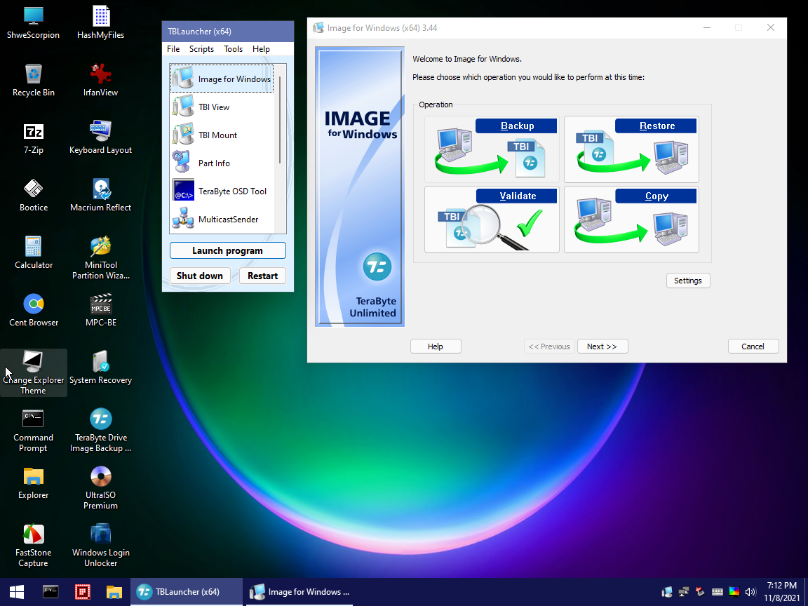
Task: Select Image for Windows in TBLauncher list
Action: tap(222, 79)
